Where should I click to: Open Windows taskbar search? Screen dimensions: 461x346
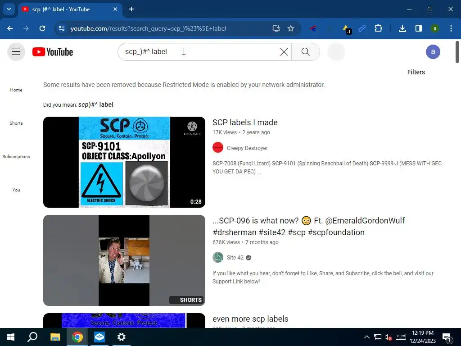tap(32, 337)
